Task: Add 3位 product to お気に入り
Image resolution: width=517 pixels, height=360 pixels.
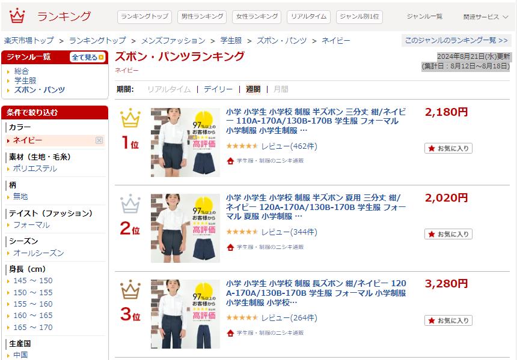Action: click(x=448, y=320)
